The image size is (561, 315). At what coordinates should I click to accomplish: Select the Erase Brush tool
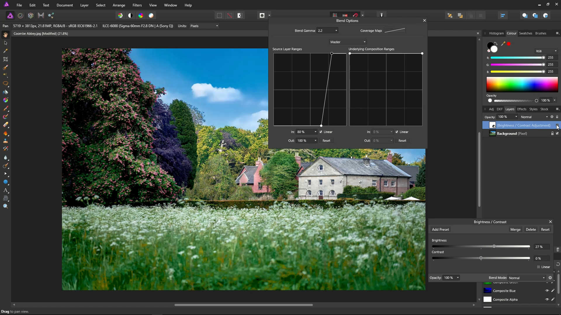tap(6, 125)
